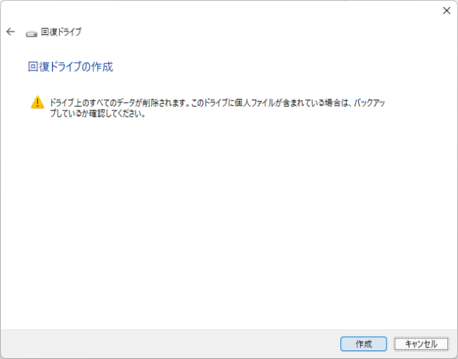The image size is (458, 359).
Task: Click the 回復ドライブ window title text
Action: (61, 32)
